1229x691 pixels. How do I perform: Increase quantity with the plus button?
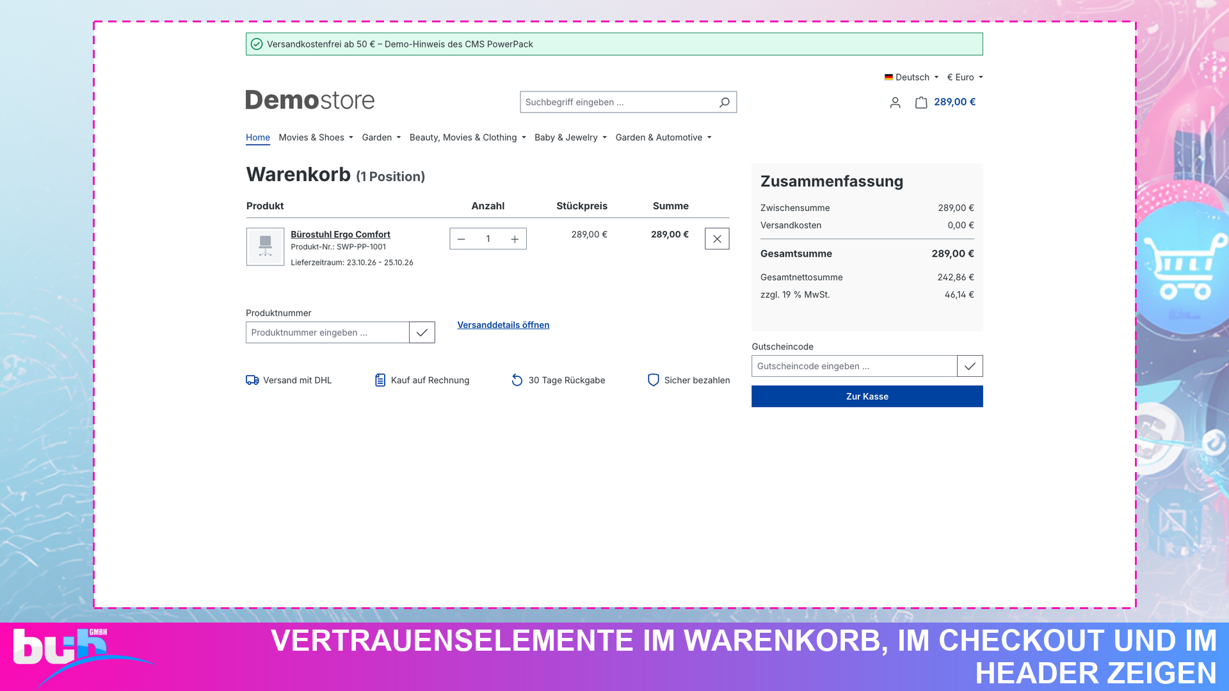click(x=515, y=239)
